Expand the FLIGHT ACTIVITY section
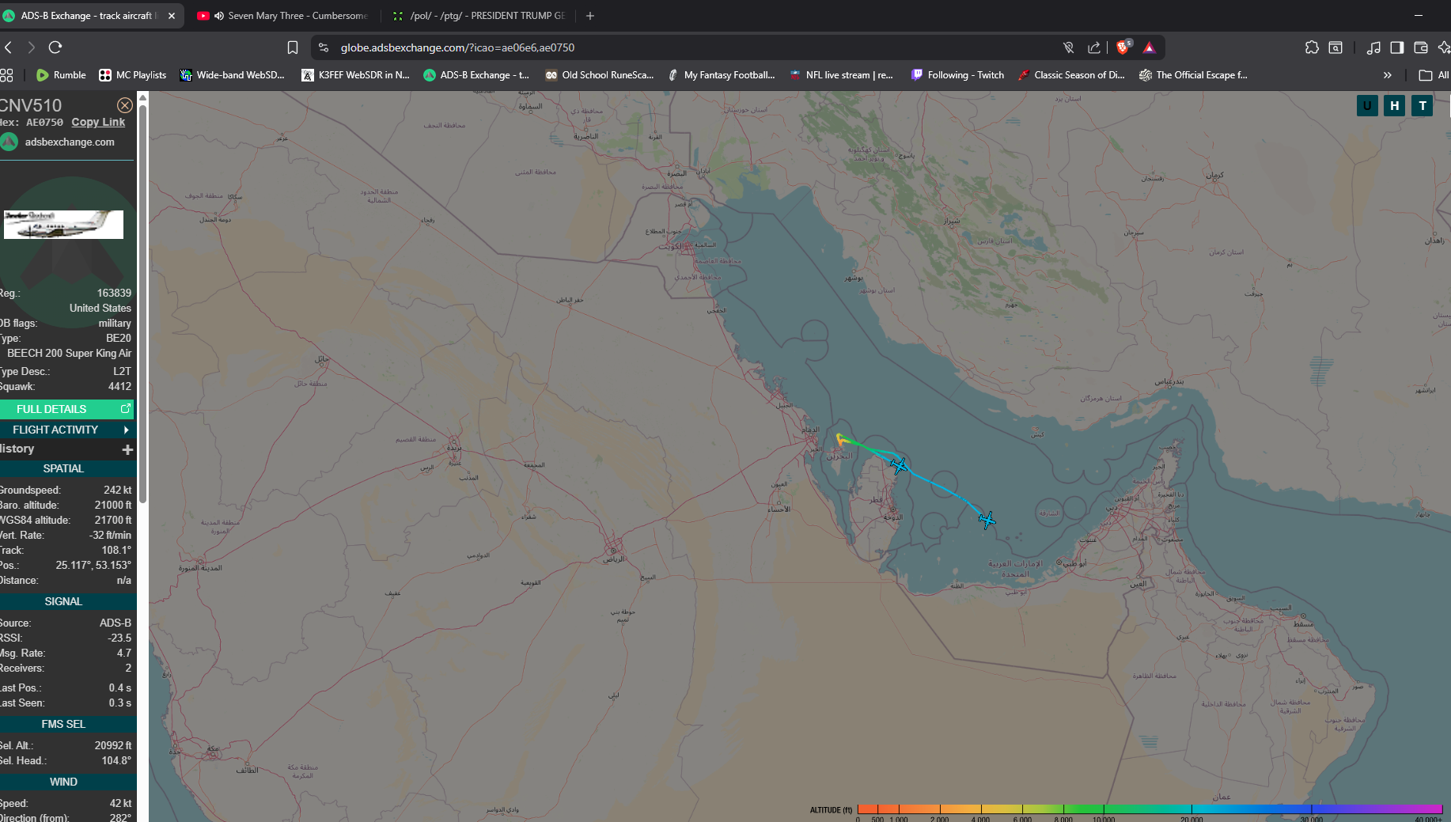The width and height of the screenshot is (1451, 822). click(66, 430)
